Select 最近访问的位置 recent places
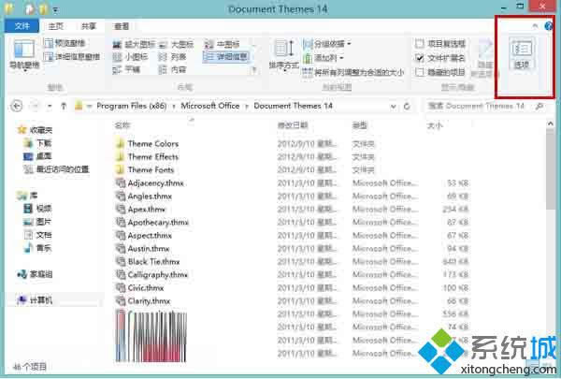 click(x=56, y=169)
